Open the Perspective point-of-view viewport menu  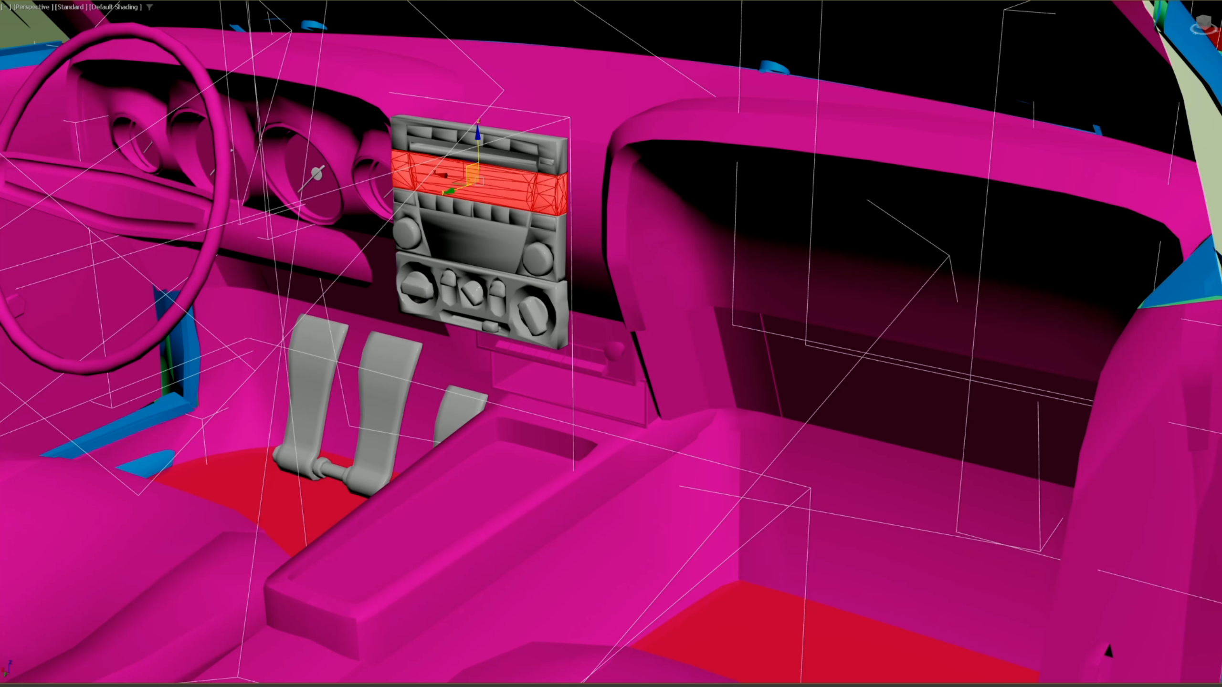(32, 7)
